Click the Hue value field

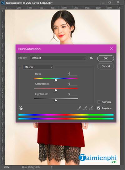(72, 74)
